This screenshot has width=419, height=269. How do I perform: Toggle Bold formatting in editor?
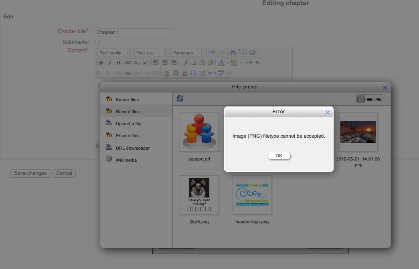coord(101,63)
